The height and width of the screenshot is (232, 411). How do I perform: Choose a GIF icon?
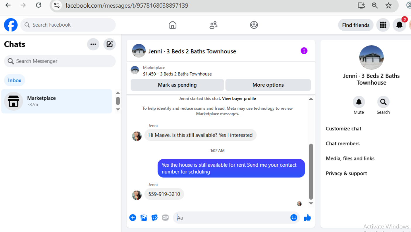(165, 217)
